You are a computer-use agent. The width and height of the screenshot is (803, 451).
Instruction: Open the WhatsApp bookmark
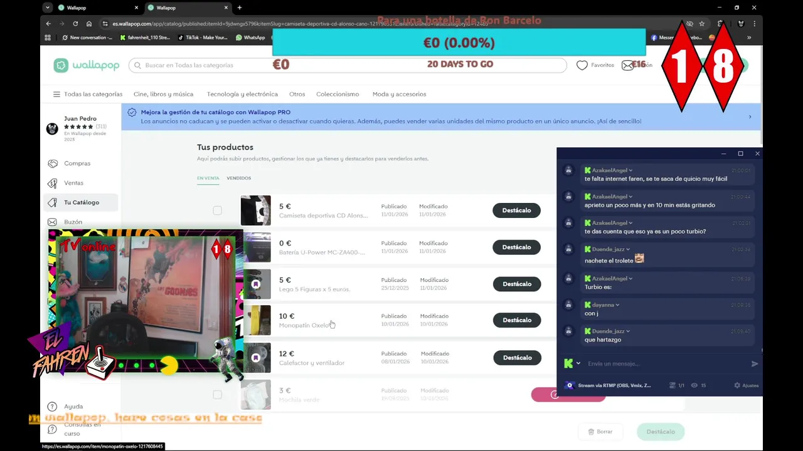tap(250, 38)
